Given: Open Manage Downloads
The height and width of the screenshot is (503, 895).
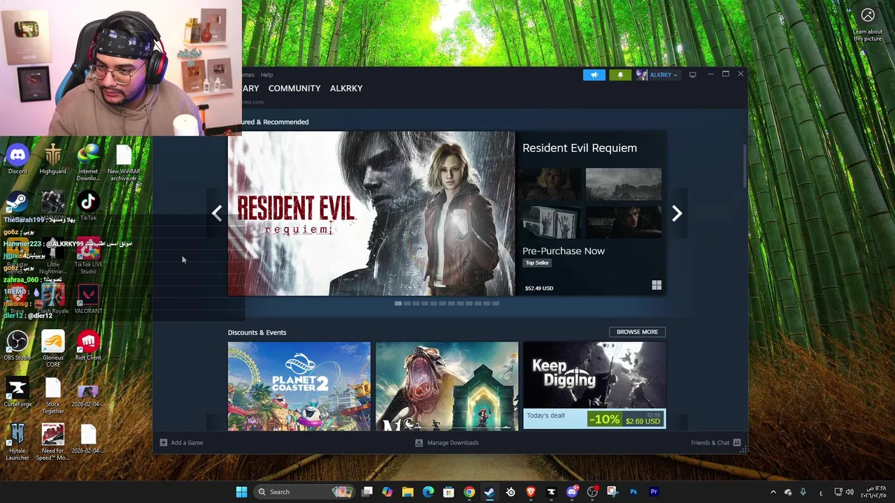Looking at the screenshot, I should 447,442.
